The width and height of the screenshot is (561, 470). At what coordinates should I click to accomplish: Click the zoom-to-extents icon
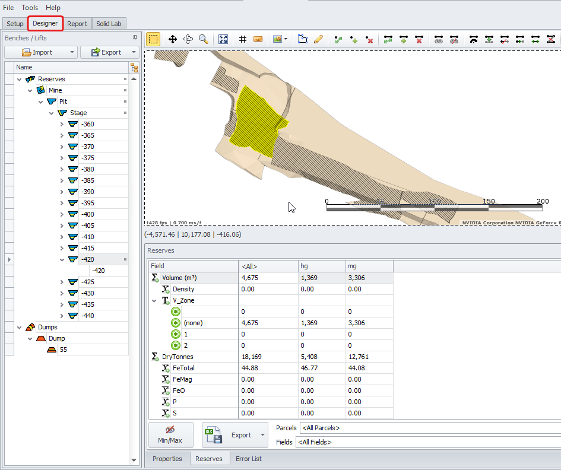[x=223, y=39]
